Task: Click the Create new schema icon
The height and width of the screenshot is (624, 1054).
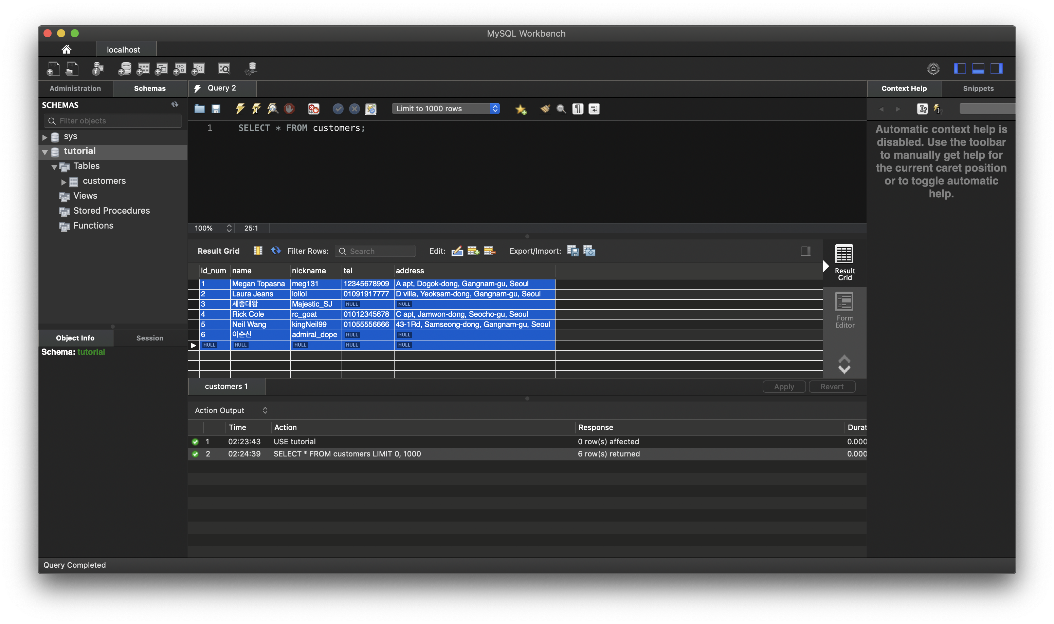Action: 124,69
